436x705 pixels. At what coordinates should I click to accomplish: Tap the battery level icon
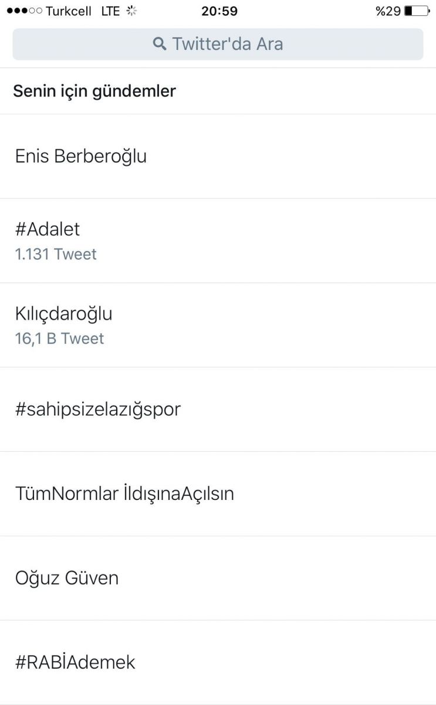click(x=417, y=11)
